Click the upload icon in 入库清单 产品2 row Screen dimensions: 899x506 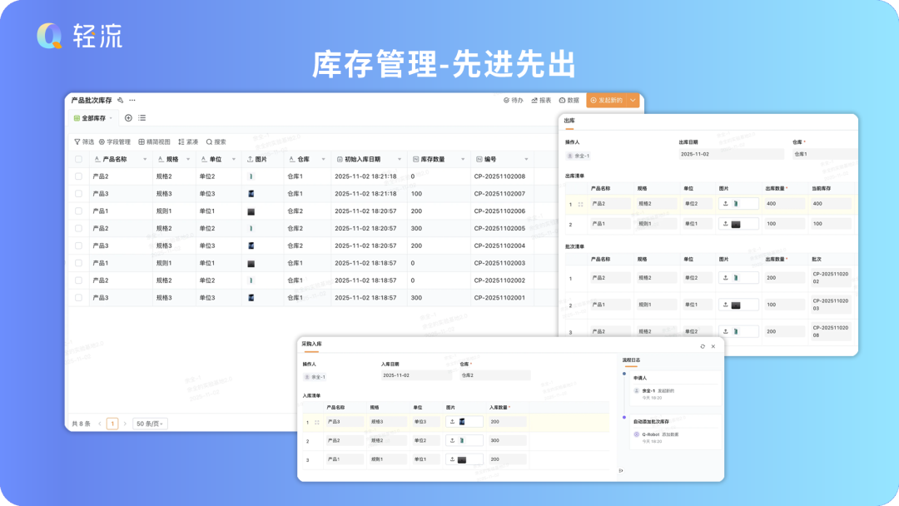452,440
